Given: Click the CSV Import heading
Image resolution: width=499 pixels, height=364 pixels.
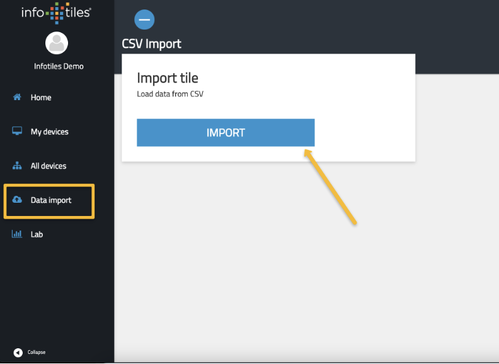Looking at the screenshot, I should (151, 44).
